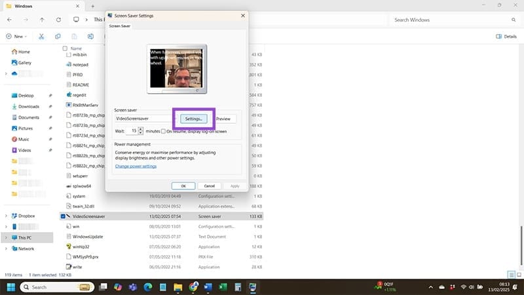Switch to large thumbnails view icon

(519, 275)
